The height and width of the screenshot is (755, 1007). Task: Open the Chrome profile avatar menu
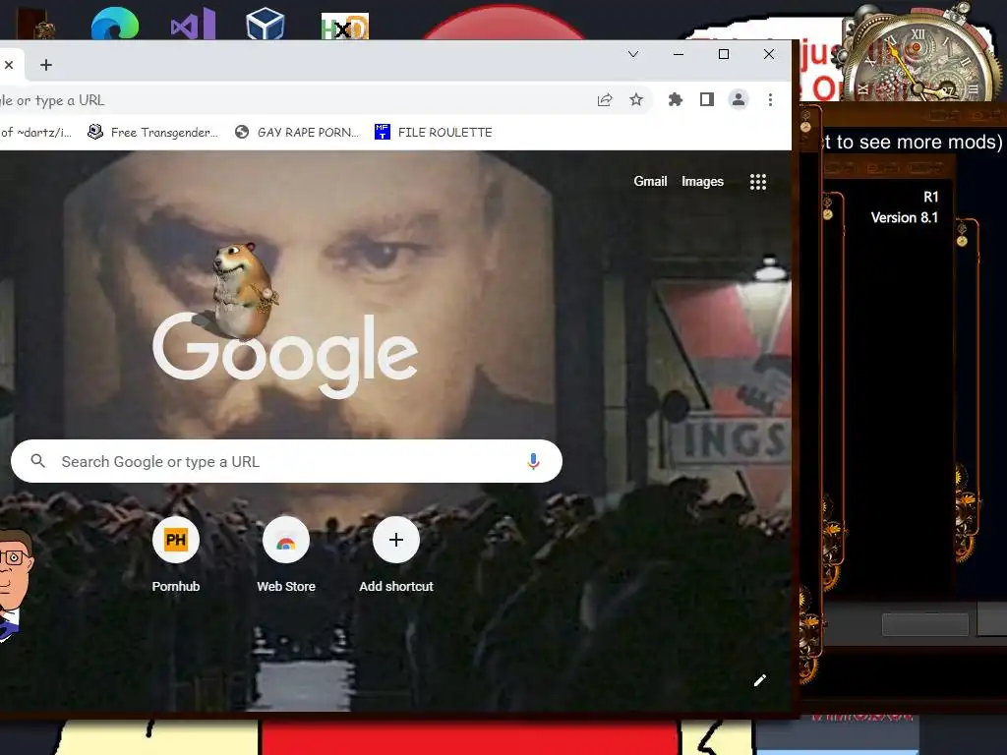[x=739, y=99]
